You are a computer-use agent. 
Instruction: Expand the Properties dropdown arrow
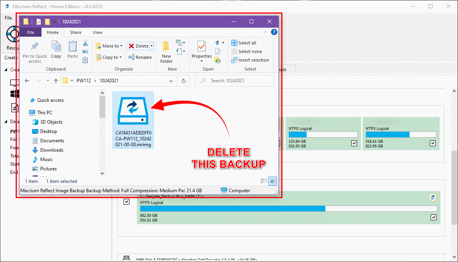[x=201, y=61]
